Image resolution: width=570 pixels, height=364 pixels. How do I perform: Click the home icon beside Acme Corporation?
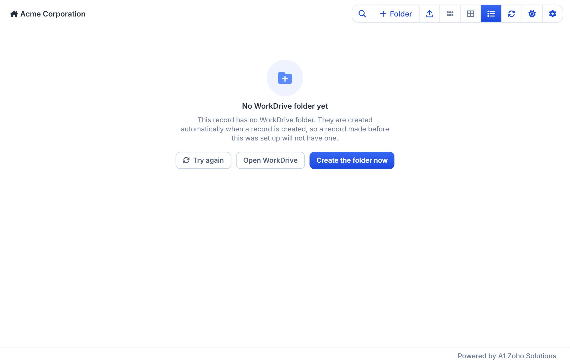click(14, 14)
